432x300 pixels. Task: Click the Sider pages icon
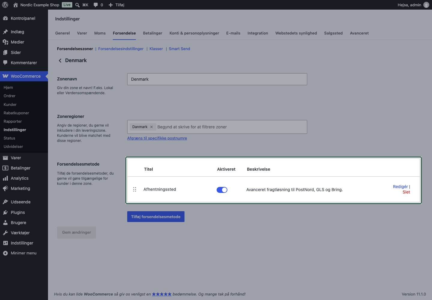[5, 52]
